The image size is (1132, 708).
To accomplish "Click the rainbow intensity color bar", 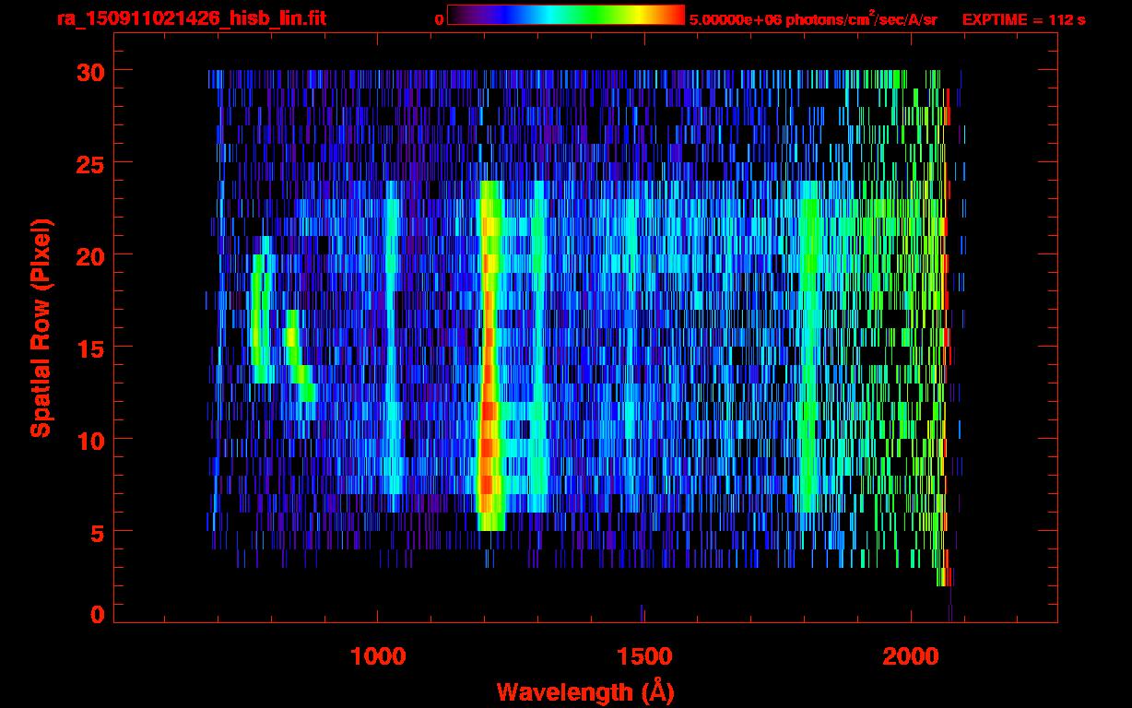I will pyautogui.click(x=565, y=15).
